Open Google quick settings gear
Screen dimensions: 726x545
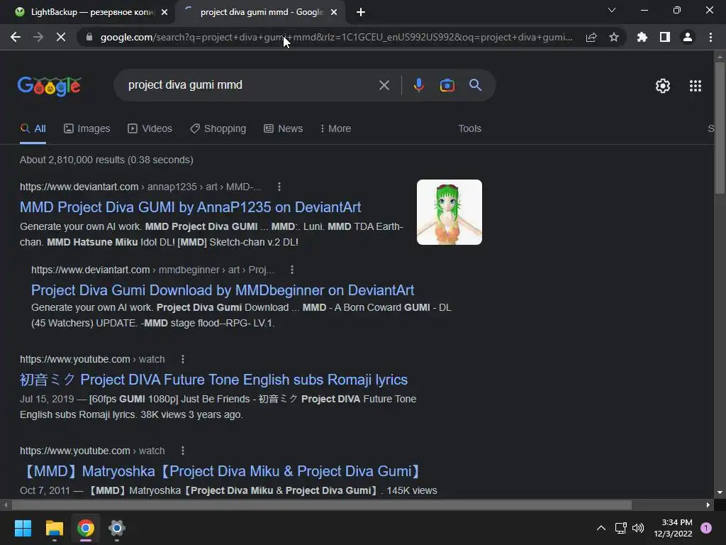[663, 86]
